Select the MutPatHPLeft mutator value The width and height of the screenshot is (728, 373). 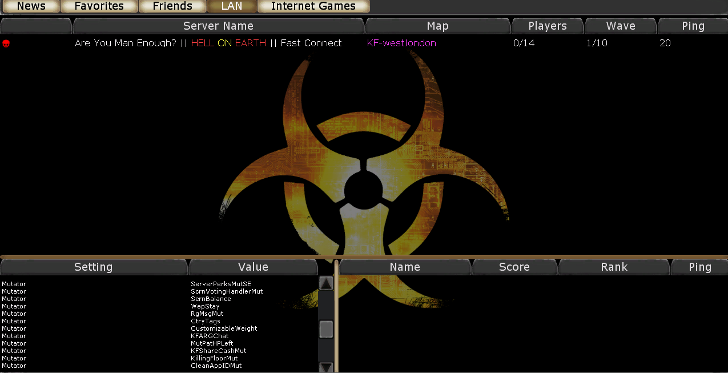click(212, 343)
